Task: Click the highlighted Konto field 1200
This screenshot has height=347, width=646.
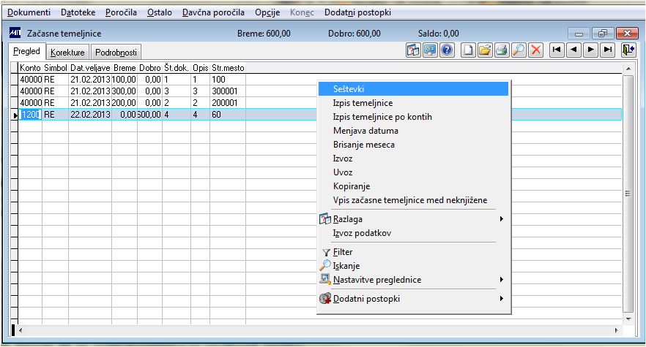Action: 30,115
